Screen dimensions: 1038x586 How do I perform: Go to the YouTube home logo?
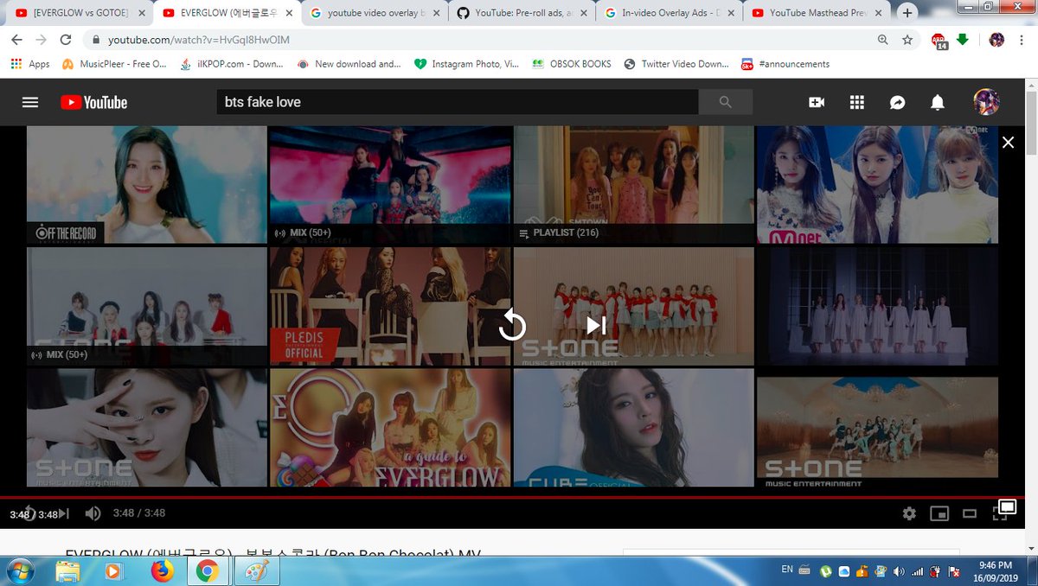93,102
